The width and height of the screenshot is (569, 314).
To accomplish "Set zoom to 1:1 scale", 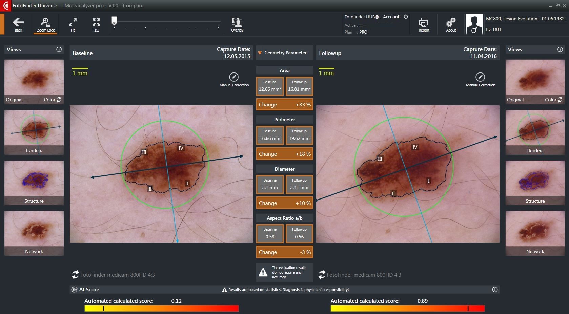I will point(96,23).
